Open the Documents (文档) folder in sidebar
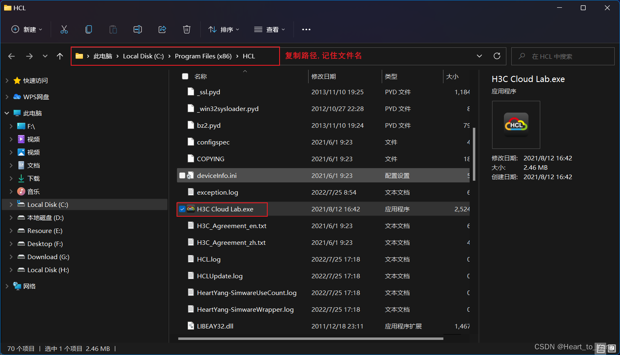This screenshot has height=355, width=620. (34, 165)
